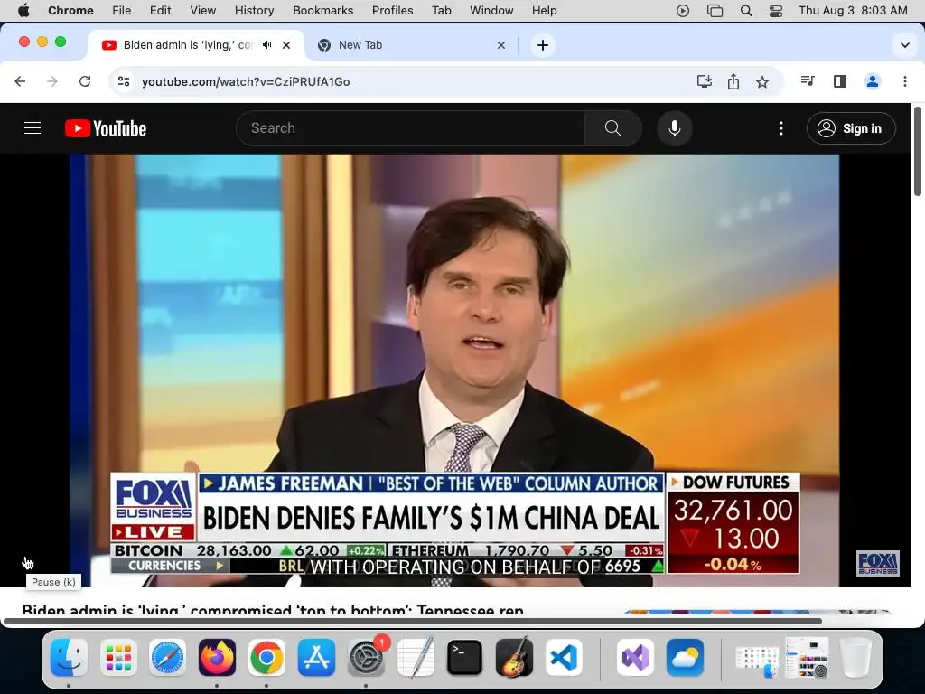Screen dimensions: 925x694
Task: Mute the Biden admin tab audio
Action: (x=267, y=45)
